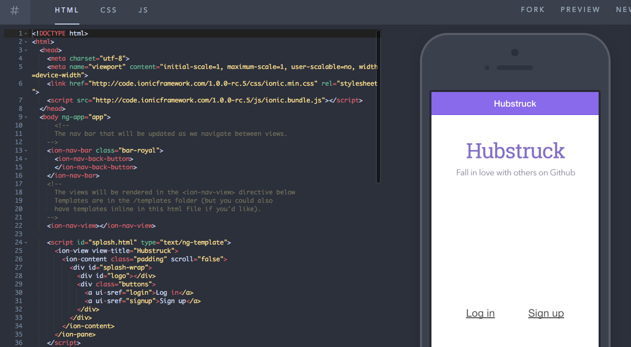631x347 pixels.
Task: Click the hash logo icon
Action: point(15,10)
